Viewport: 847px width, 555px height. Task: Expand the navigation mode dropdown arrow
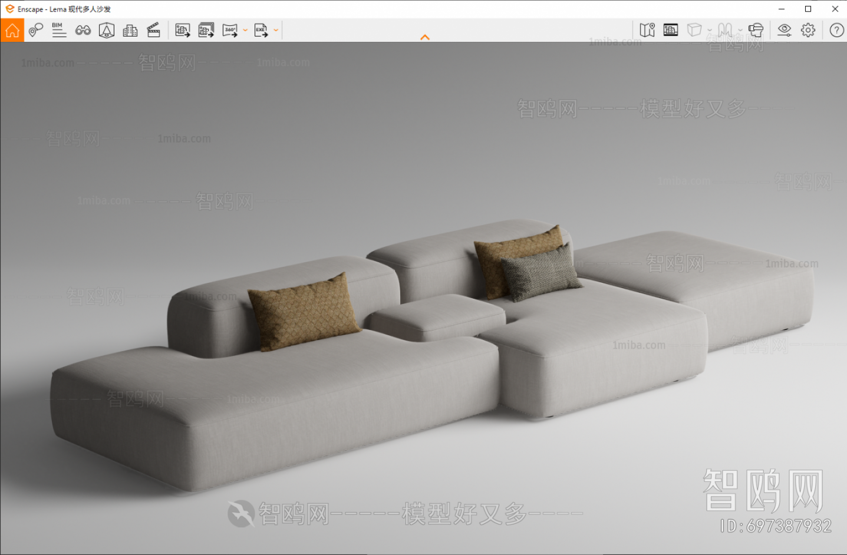click(740, 30)
